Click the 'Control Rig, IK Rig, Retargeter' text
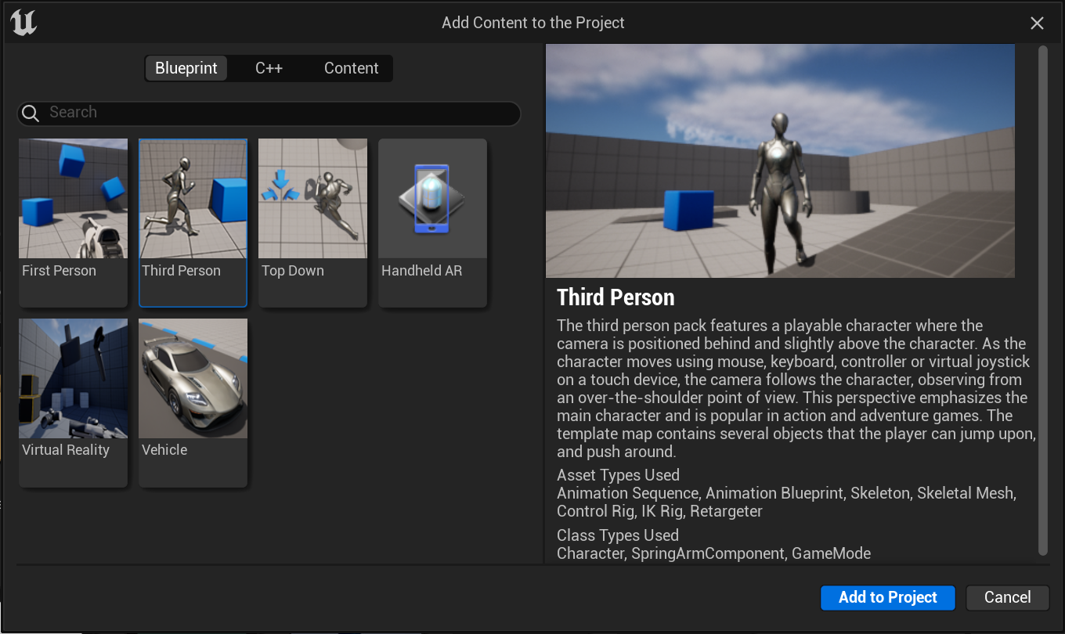 pos(659,511)
